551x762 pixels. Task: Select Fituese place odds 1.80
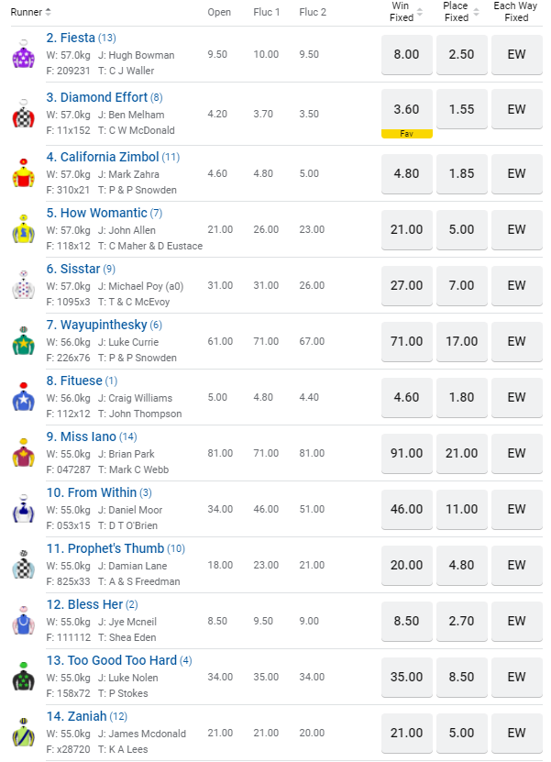462,397
